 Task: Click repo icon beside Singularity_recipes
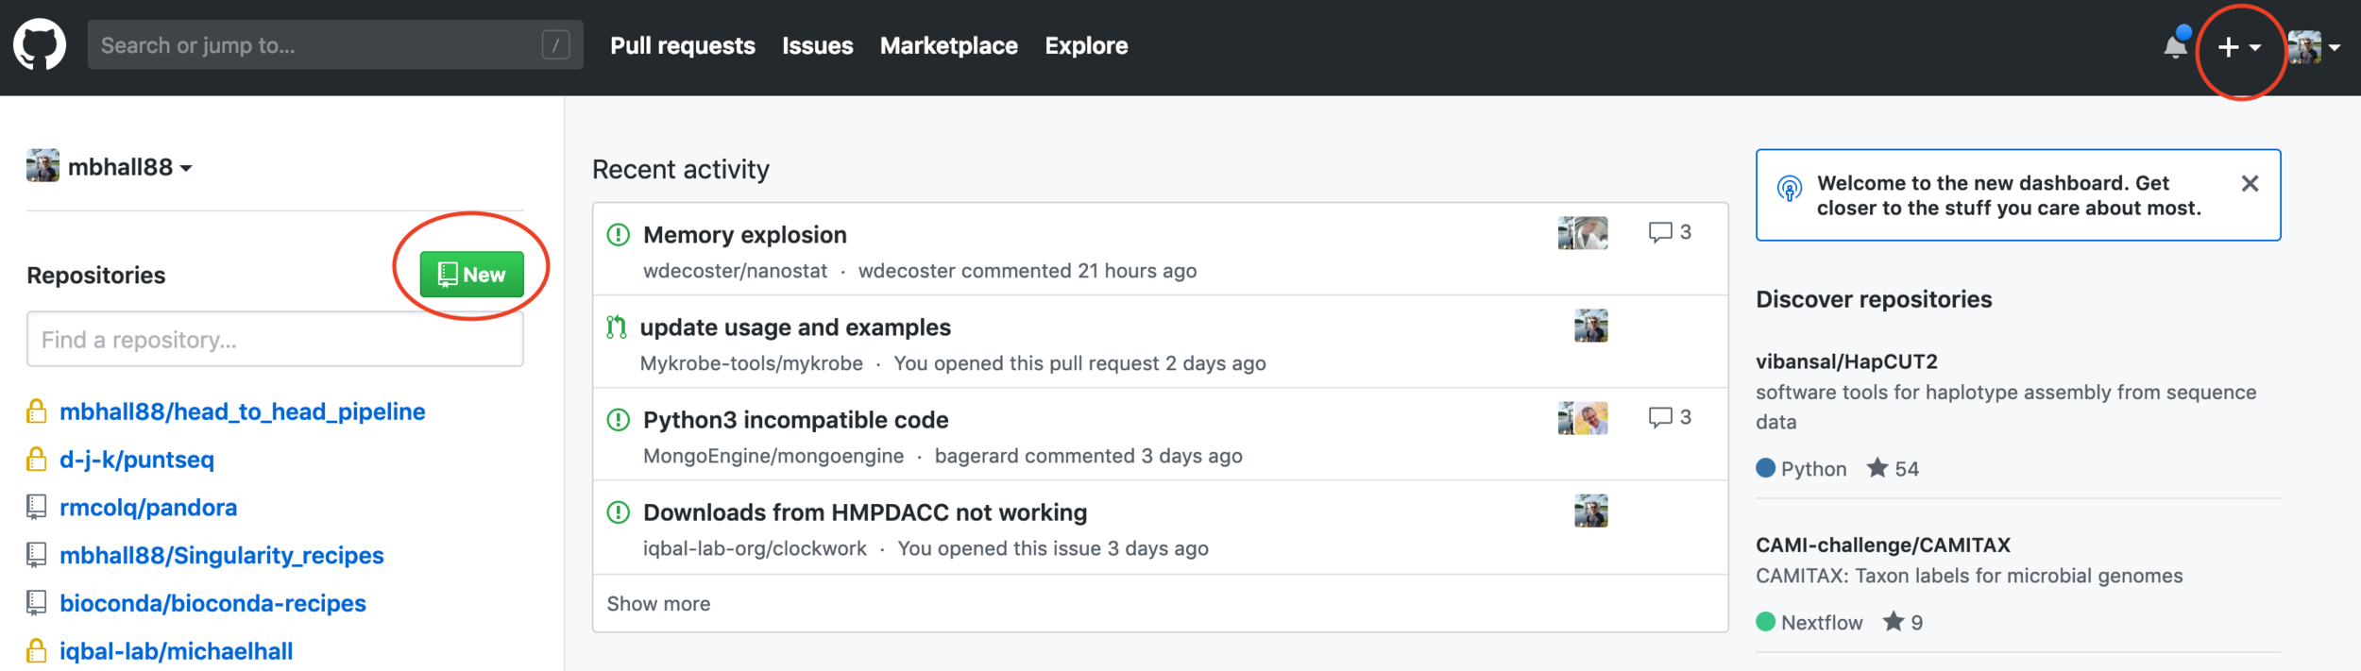(x=36, y=555)
